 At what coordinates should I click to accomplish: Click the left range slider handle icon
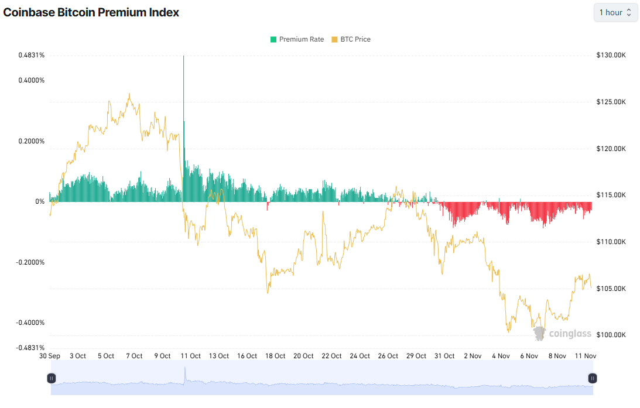[x=52, y=378]
